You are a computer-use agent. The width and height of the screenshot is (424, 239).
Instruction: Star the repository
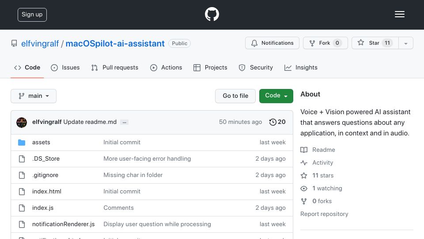[x=375, y=43]
